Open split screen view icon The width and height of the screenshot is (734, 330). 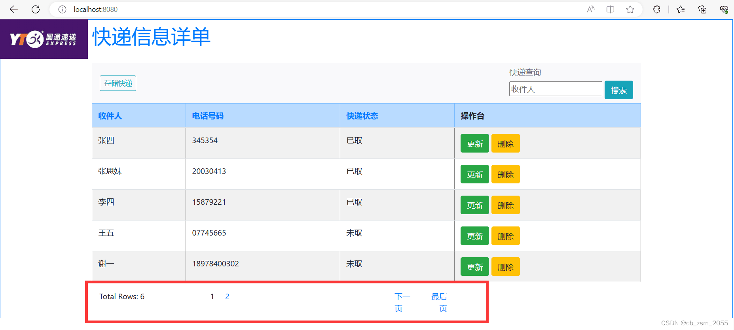click(x=610, y=9)
